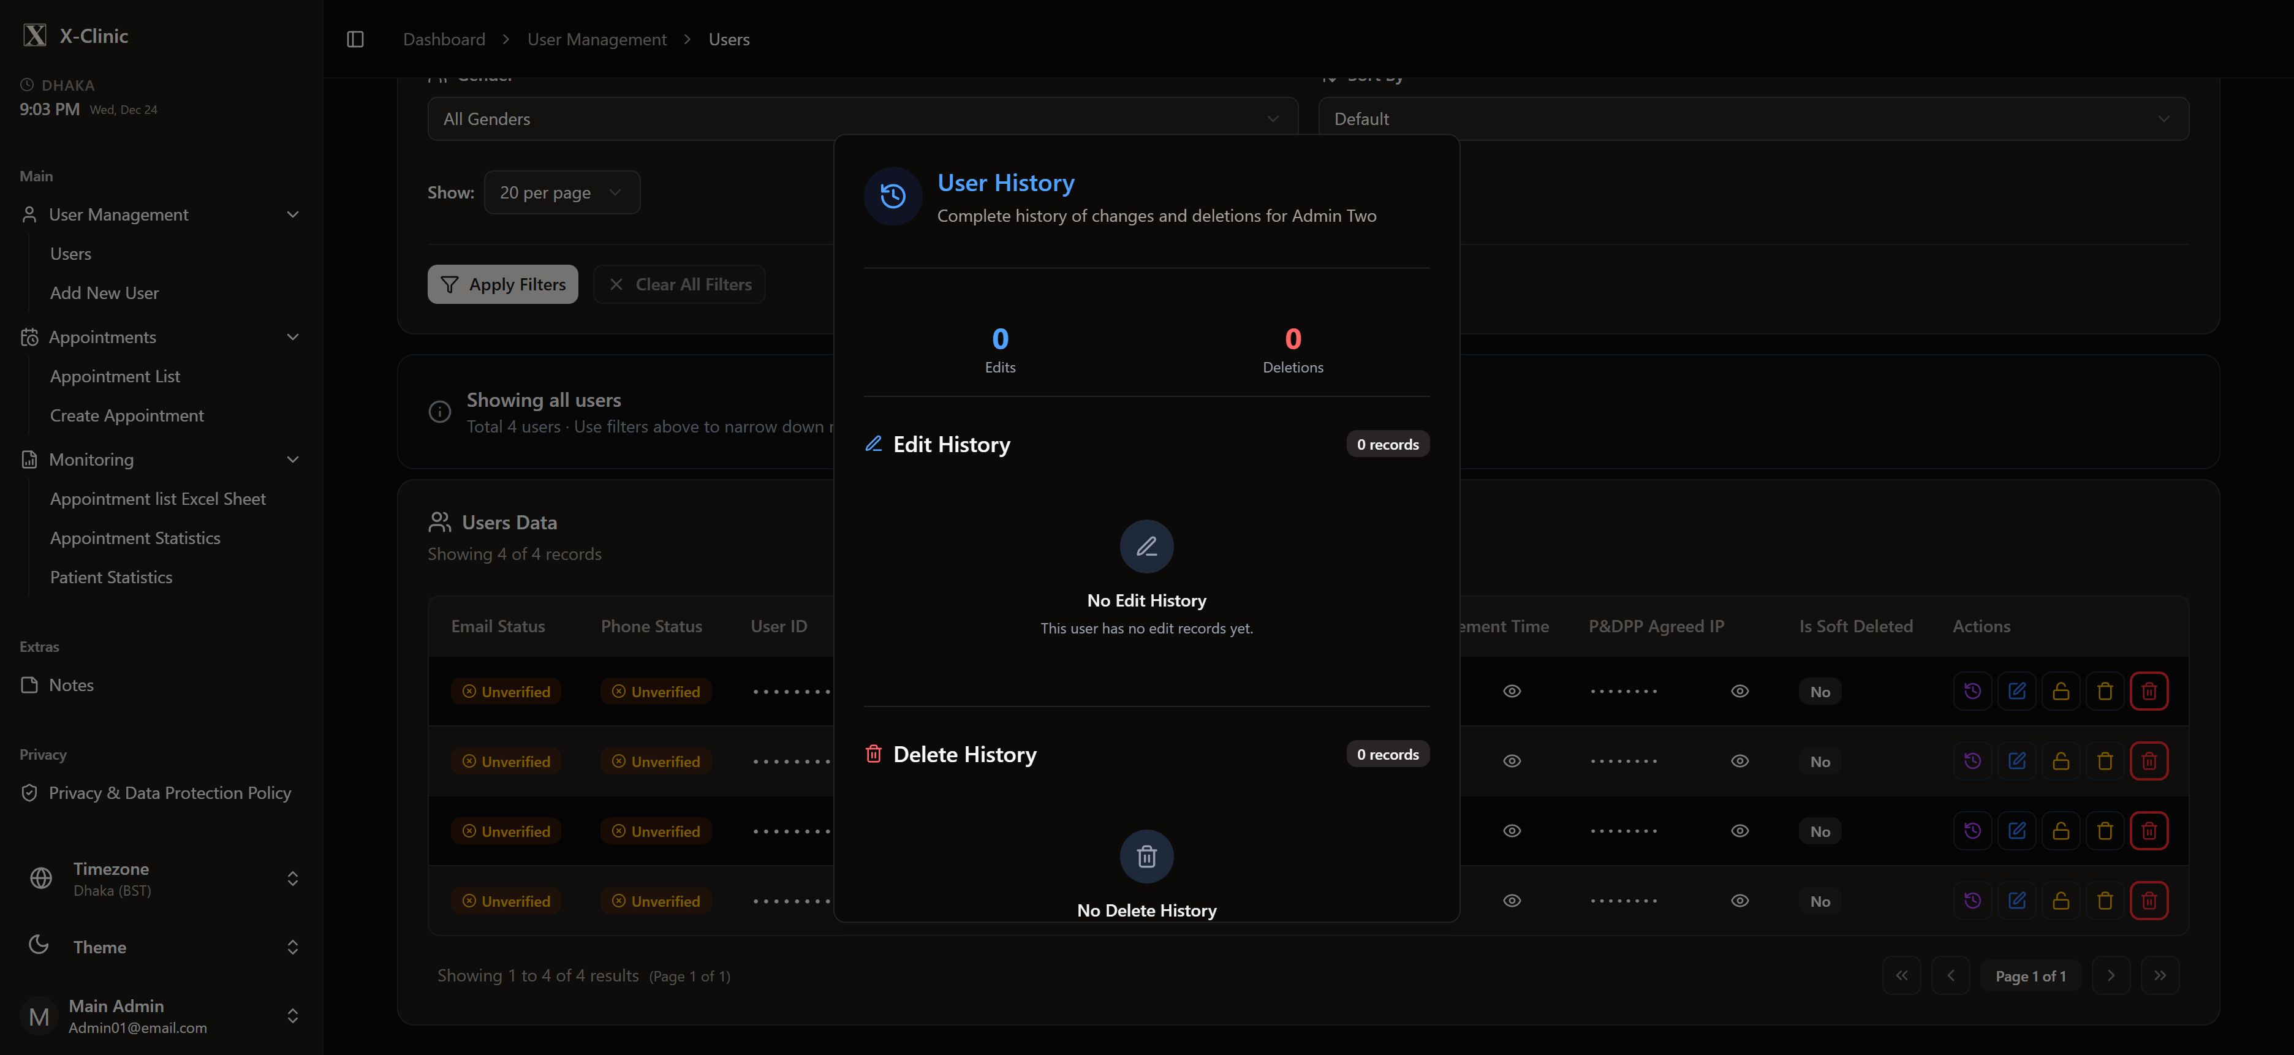Toggle the sidebar panel icon
This screenshot has width=2294, height=1055.
click(354, 39)
